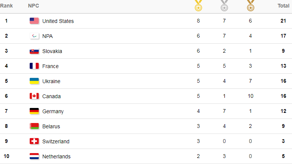Image resolution: width=292 pixels, height=164 pixels.
Task: Click the NPA Paralympic emblem icon
Action: pos(34,36)
